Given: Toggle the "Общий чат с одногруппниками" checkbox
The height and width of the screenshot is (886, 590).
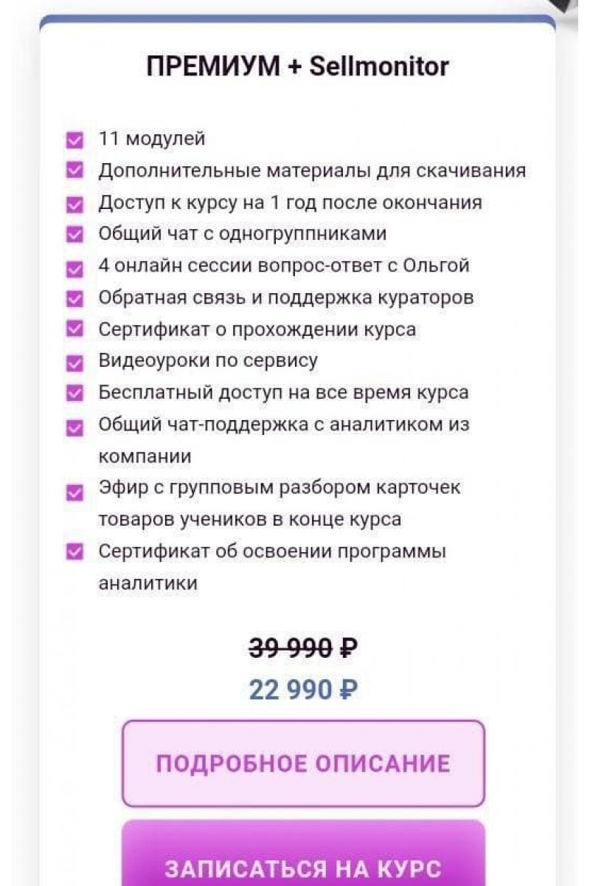Looking at the screenshot, I should [x=74, y=235].
